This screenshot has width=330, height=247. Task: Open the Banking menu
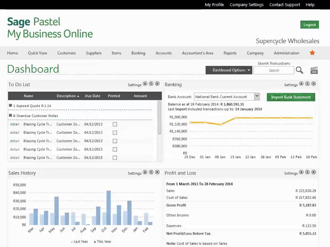138,53
